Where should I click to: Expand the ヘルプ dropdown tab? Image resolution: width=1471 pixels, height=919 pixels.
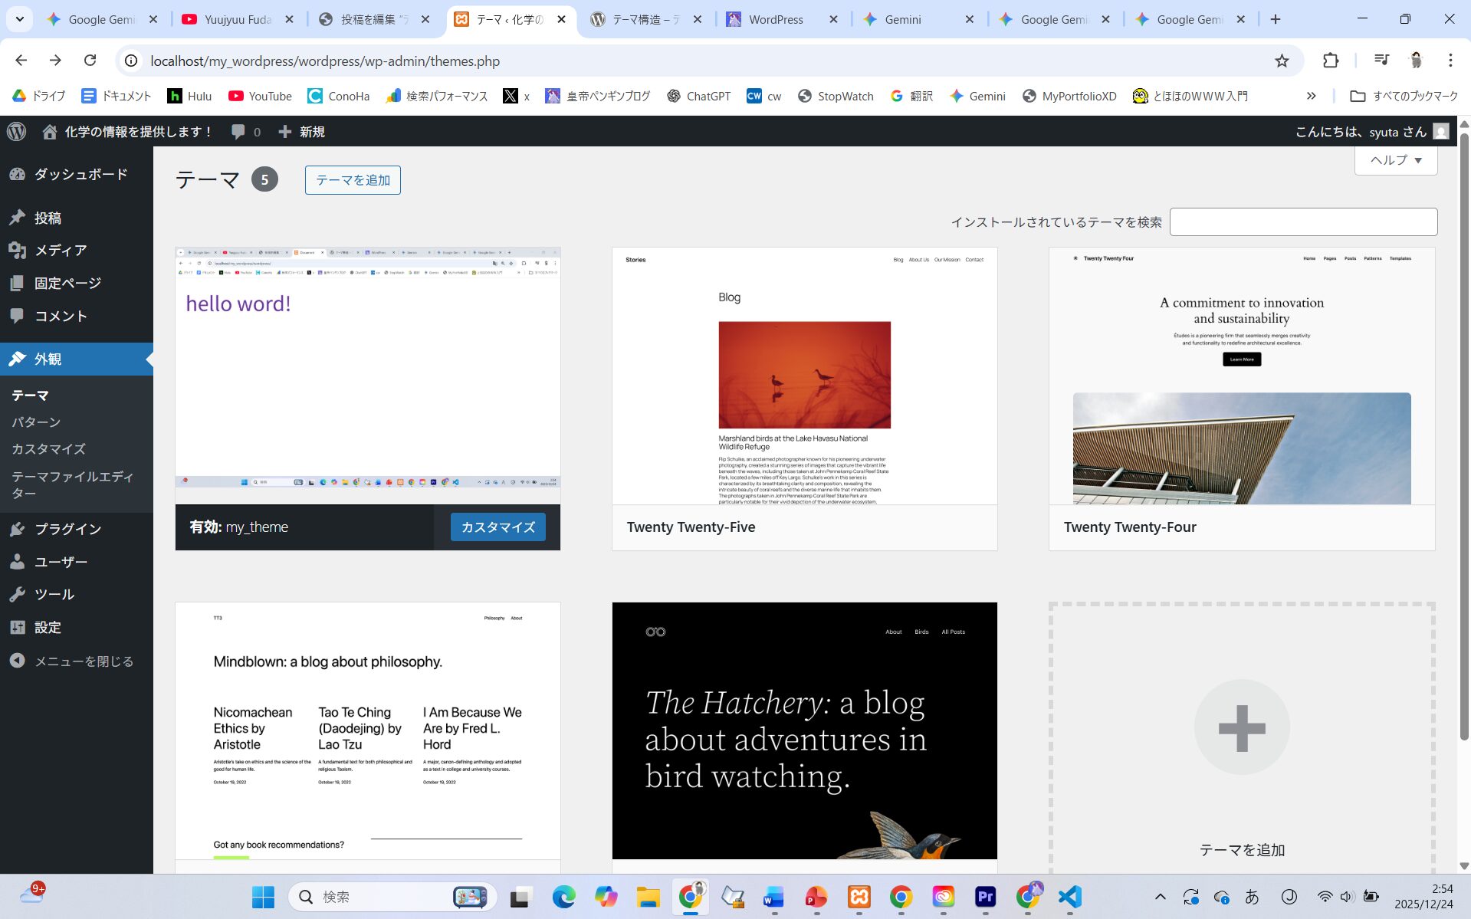[1395, 160]
